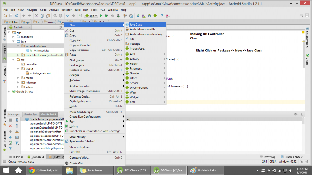Toggle the Event Log panel
Image resolution: width=312 pixels, height=175 pixels.
pyautogui.click(x=269, y=157)
